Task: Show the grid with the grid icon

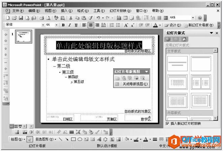Action: 159,18
